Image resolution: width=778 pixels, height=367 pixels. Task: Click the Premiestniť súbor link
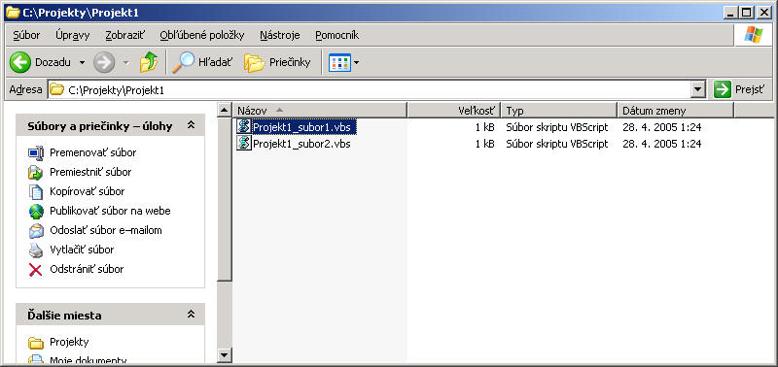(90, 172)
